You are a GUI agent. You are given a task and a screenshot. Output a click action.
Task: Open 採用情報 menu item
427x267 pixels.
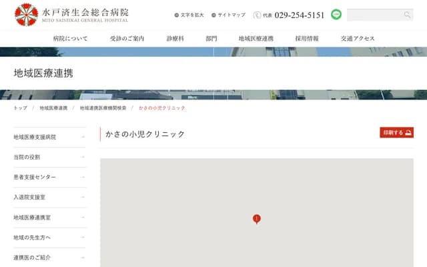(307, 39)
